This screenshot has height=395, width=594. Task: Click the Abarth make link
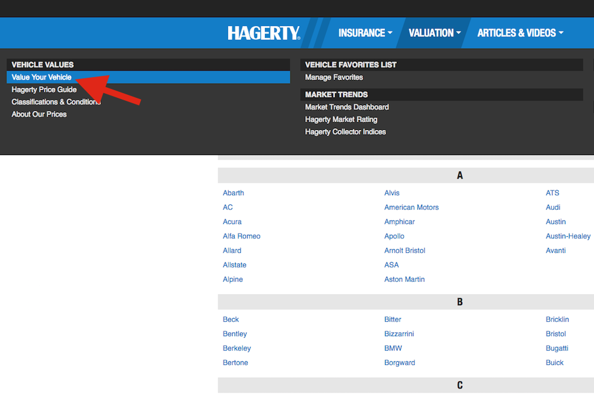click(233, 193)
